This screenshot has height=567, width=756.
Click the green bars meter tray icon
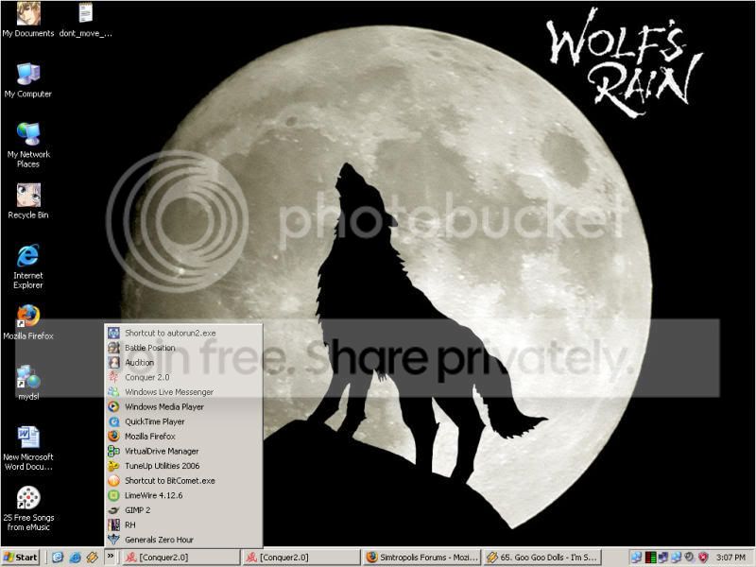650,558
